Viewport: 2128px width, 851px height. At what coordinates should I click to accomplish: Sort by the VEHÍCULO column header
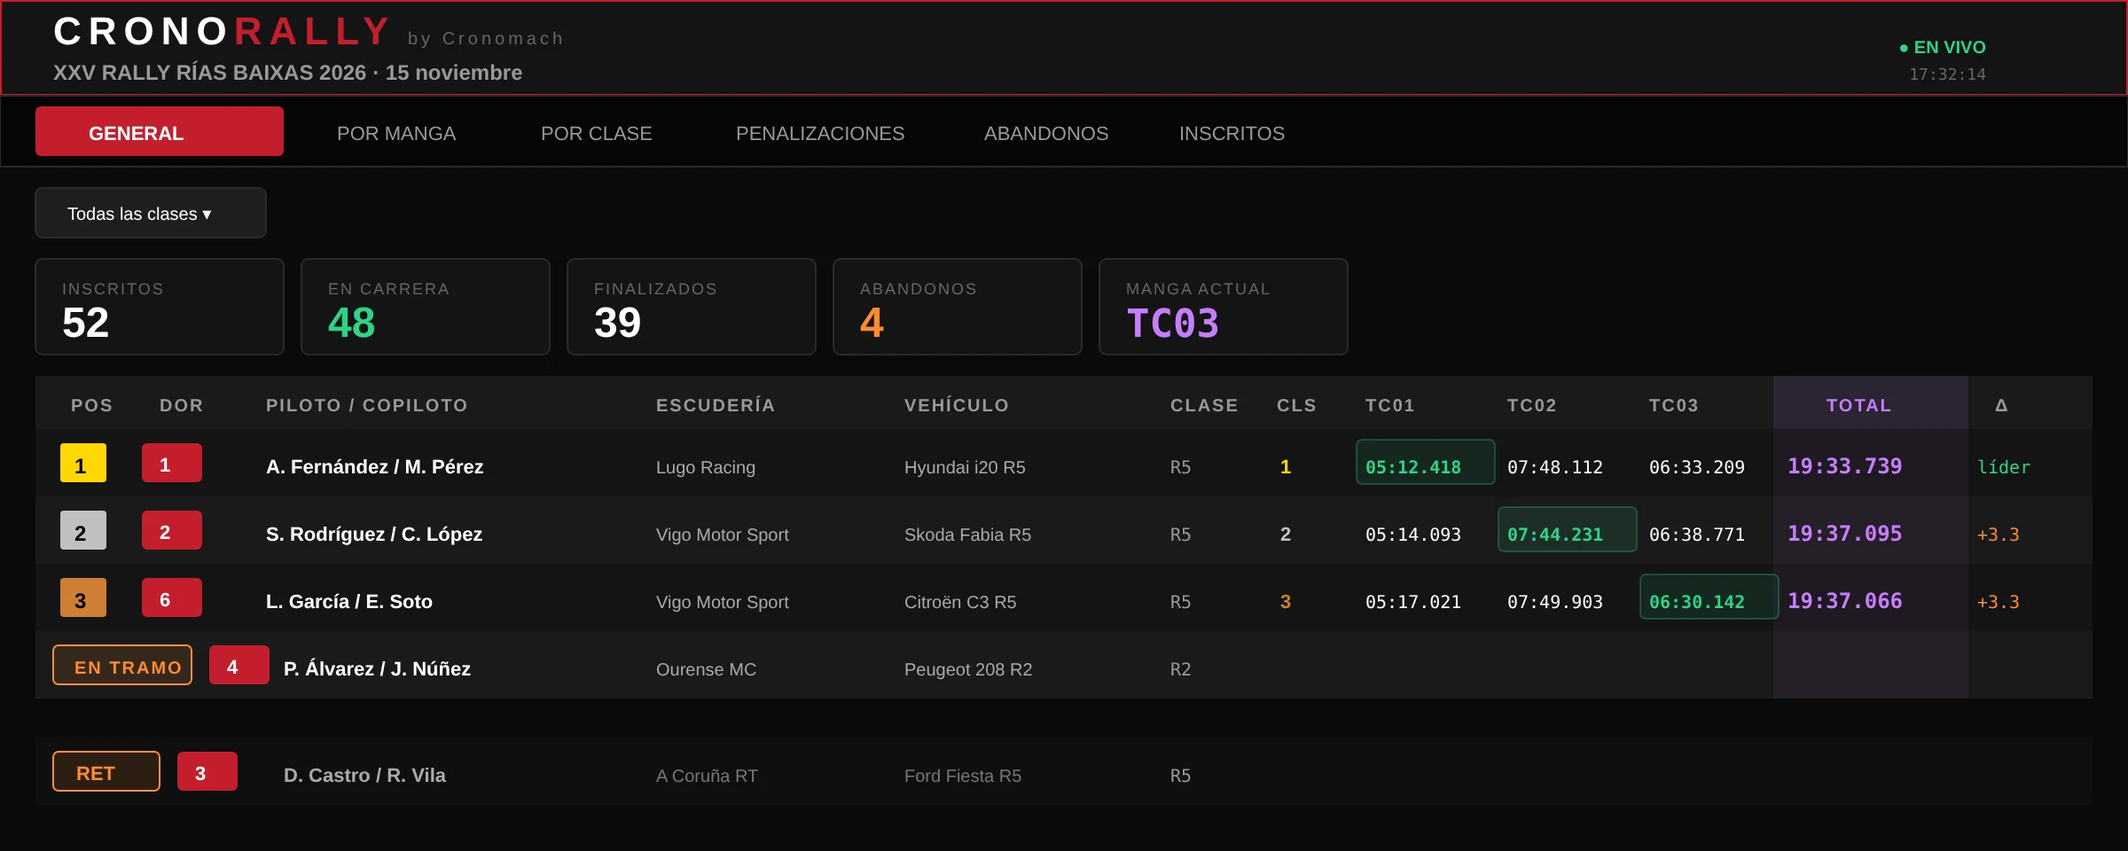click(x=957, y=405)
